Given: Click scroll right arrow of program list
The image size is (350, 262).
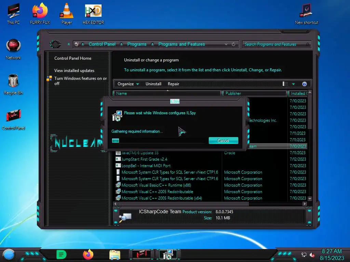Looking at the screenshot, I should [x=305, y=204].
